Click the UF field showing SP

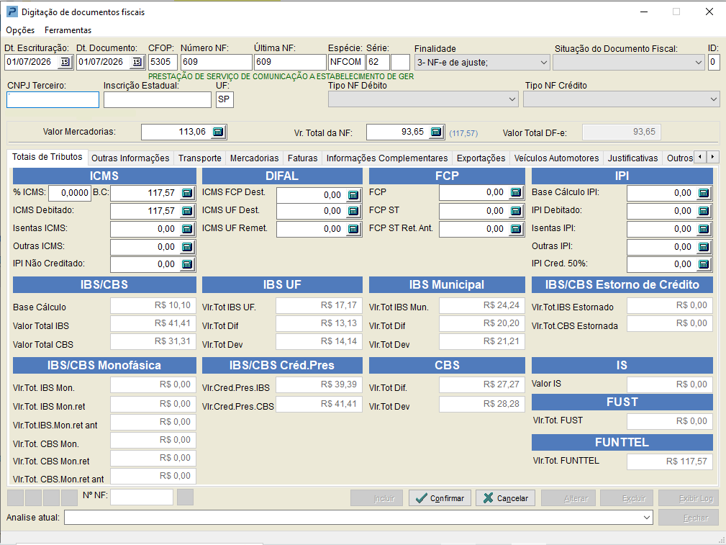click(x=224, y=99)
